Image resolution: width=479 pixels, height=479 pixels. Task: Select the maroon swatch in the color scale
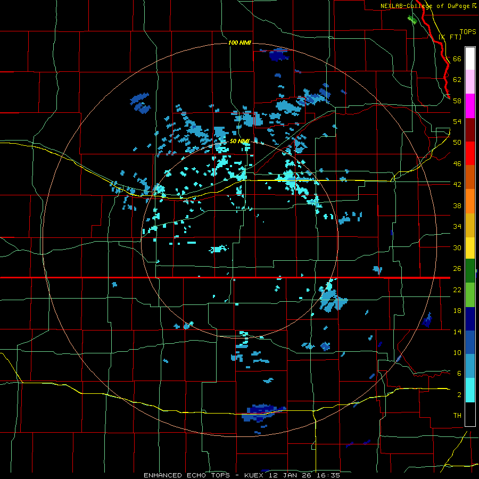(x=470, y=130)
